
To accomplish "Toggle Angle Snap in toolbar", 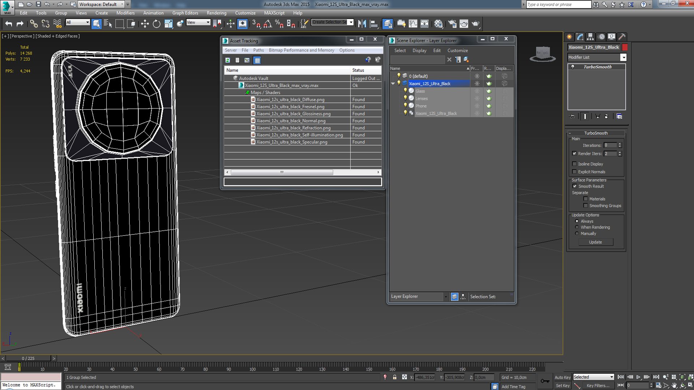I will click(x=267, y=24).
